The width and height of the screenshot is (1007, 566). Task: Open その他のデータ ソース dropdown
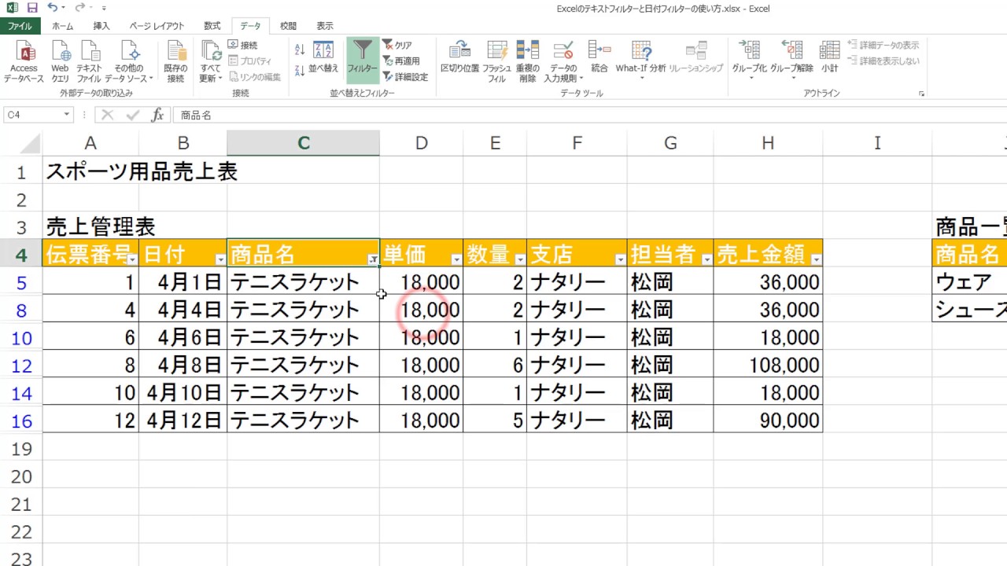point(129,62)
